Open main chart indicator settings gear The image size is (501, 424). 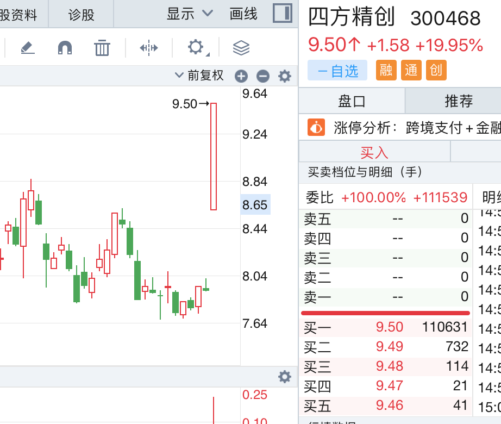click(x=285, y=76)
